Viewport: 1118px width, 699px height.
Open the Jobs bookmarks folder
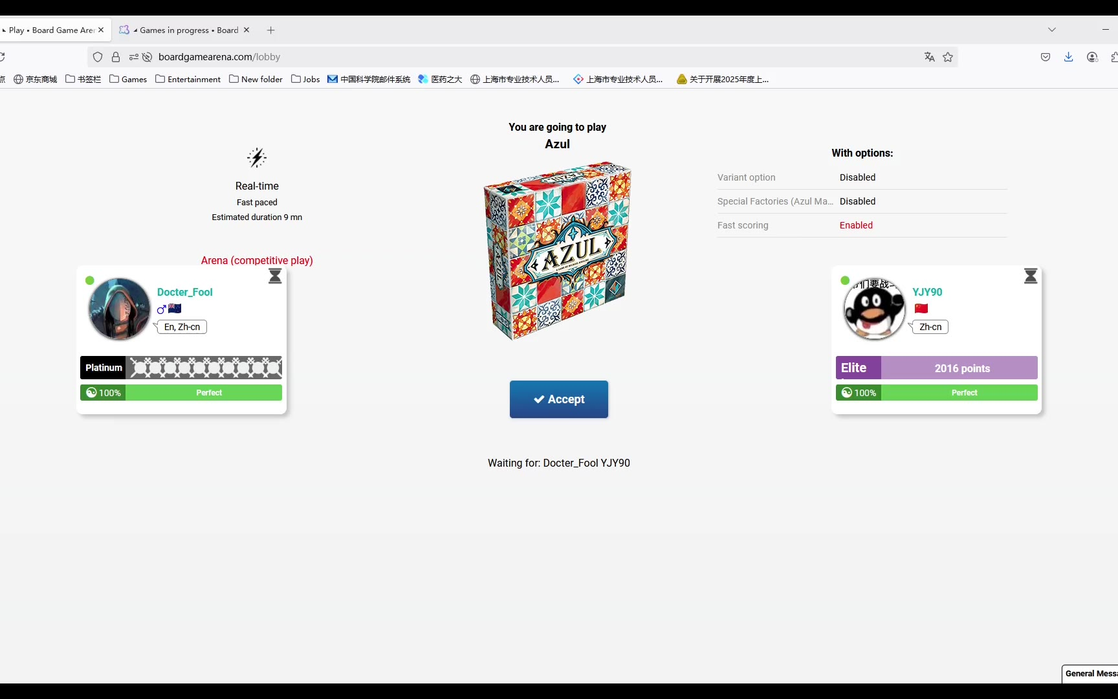[305, 79]
